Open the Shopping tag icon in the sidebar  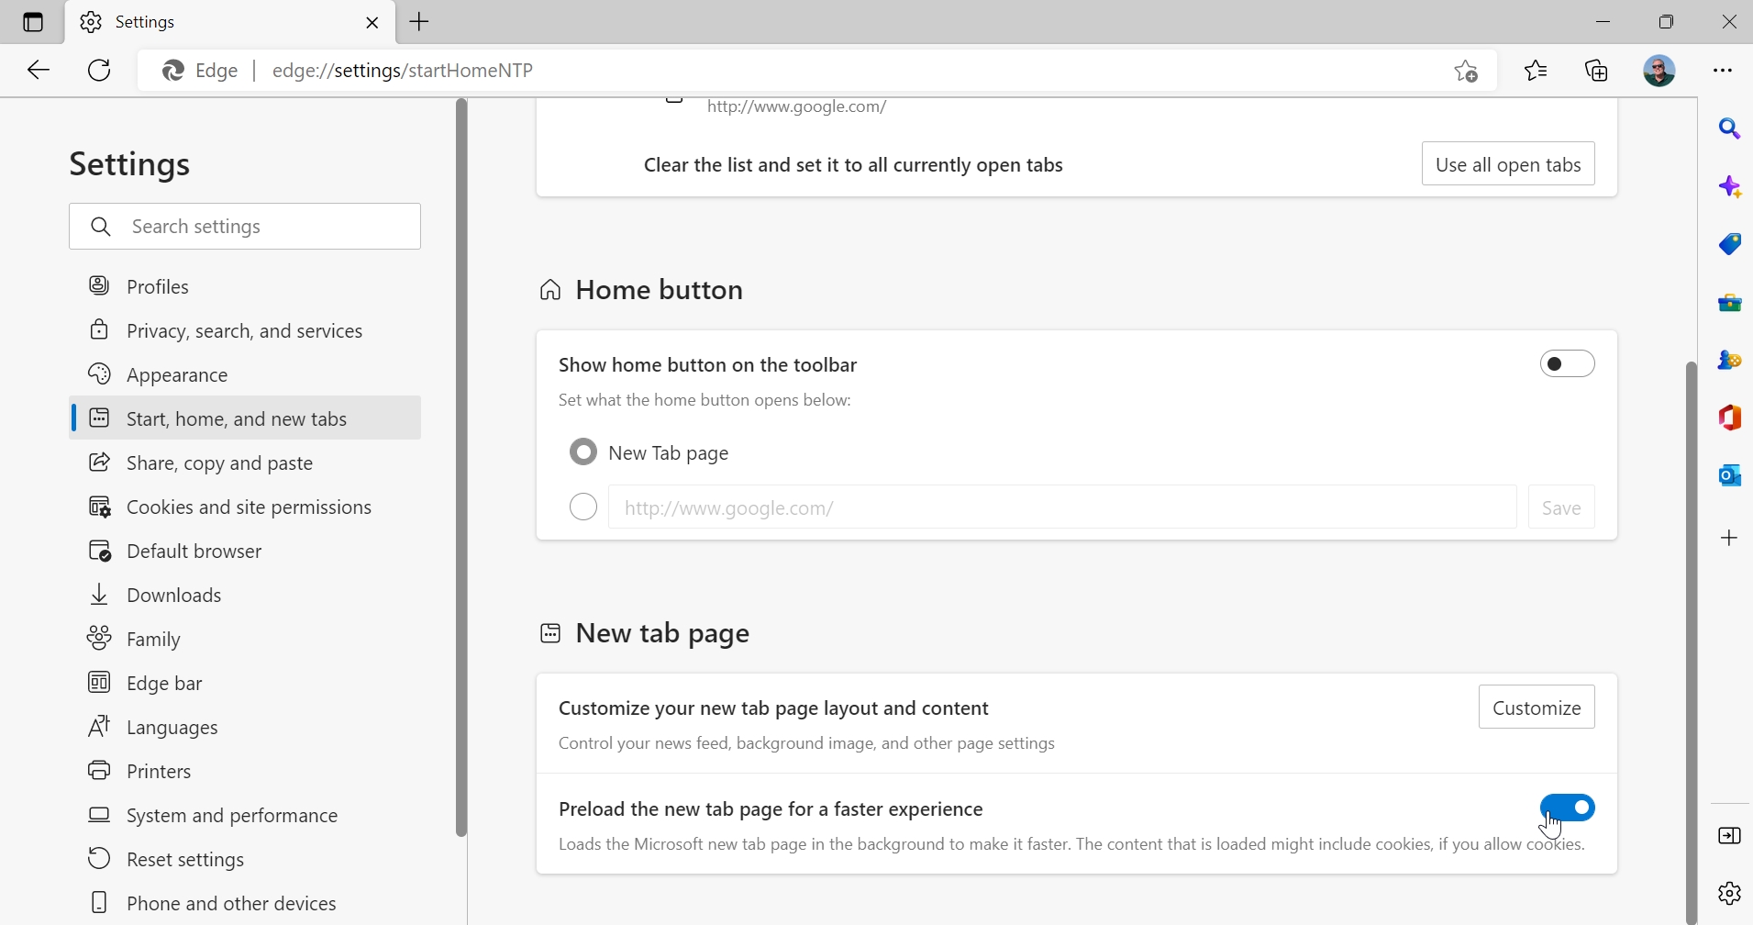(x=1729, y=244)
